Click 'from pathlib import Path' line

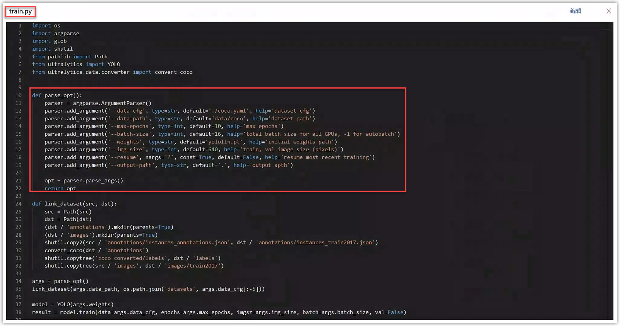[70, 56]
